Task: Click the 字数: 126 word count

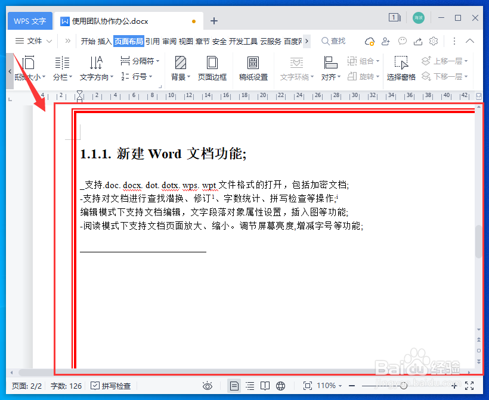Action: [x=66, y=386]
